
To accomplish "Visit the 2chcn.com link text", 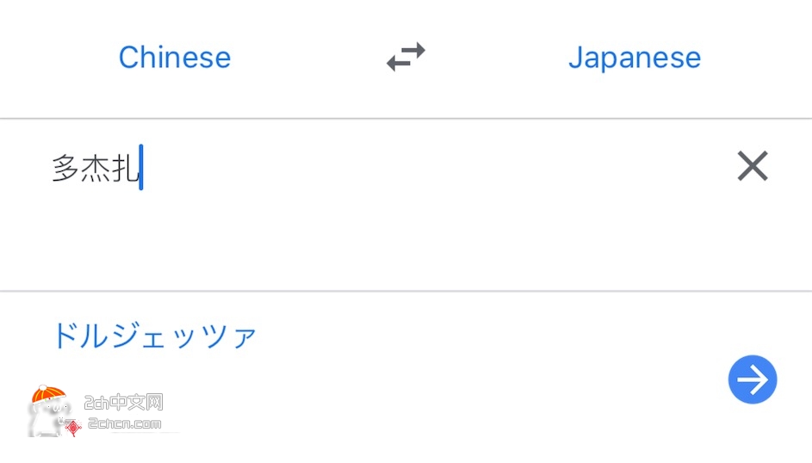I will (x=125, y=423).
